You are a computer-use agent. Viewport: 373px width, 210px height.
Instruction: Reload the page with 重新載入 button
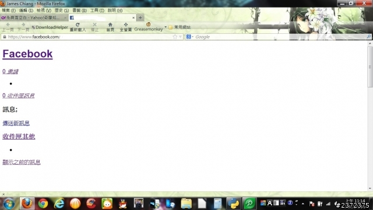pos(78,27)
